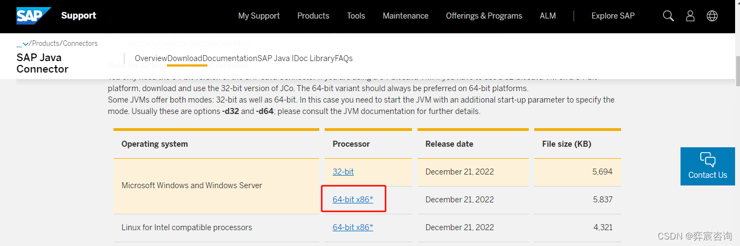Select Microsoft Windows and Windows Server cell
740x246 pixels.
click(216, 185)
